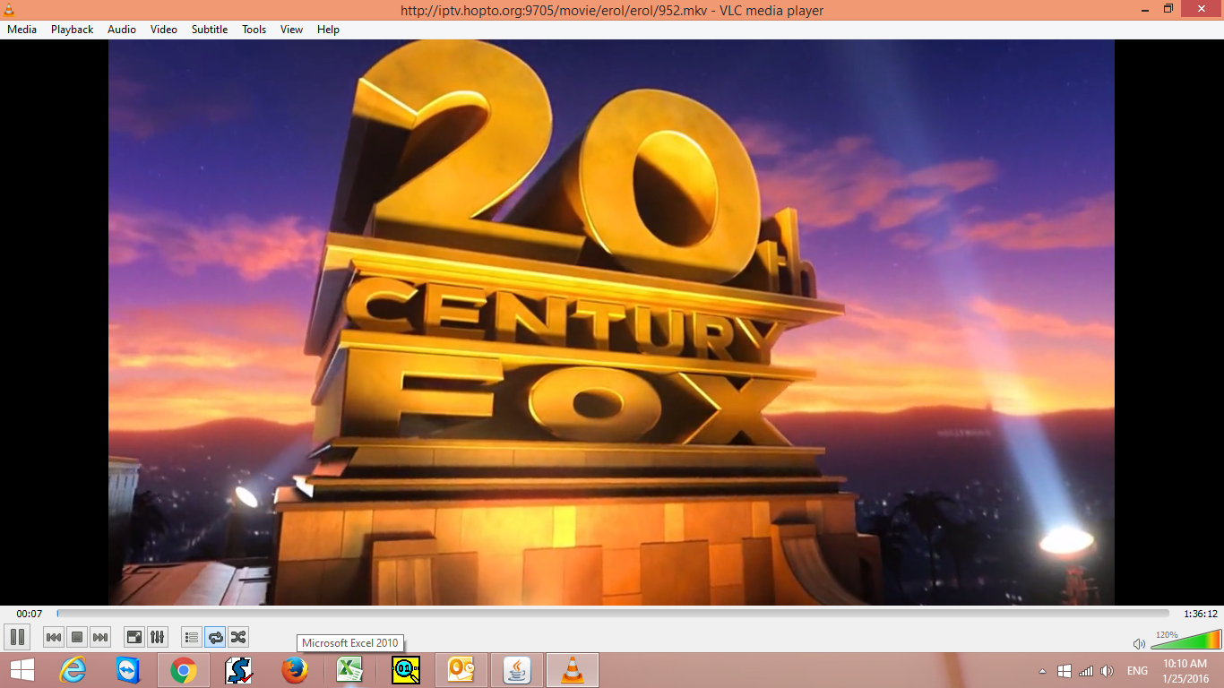
Task: Open Microsoft Excel 2010 from taskbar
Action: click(349, 670)
